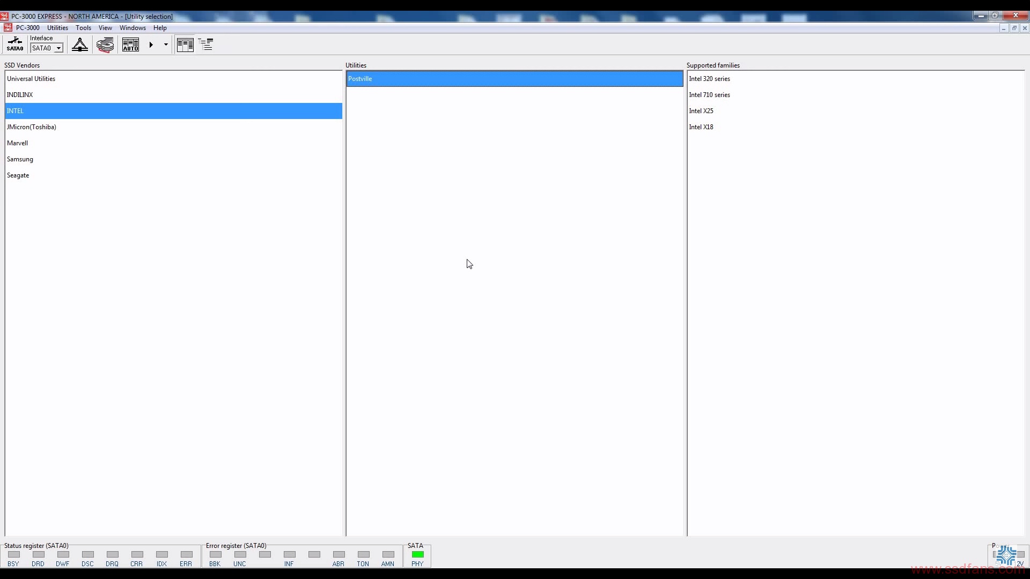Image resolution: width=1030 pixels, height=579 pixels.
Task: Click the stacked disks with arrow icon
Action: click(x=105, y=44)
